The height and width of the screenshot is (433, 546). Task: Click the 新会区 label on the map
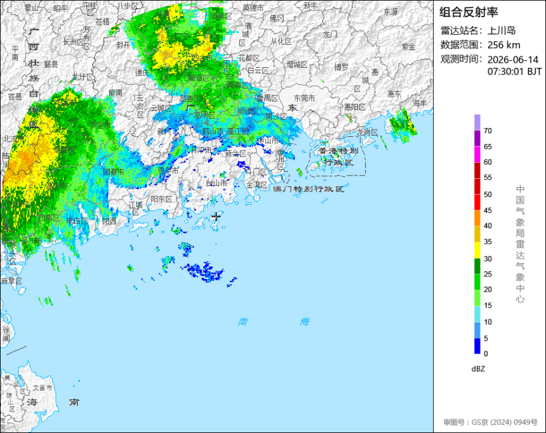(x=236, y=153)
